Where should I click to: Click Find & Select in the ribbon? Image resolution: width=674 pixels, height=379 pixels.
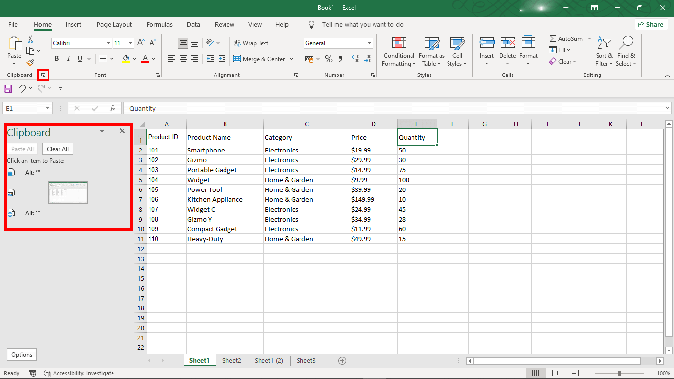pos(626,51)
